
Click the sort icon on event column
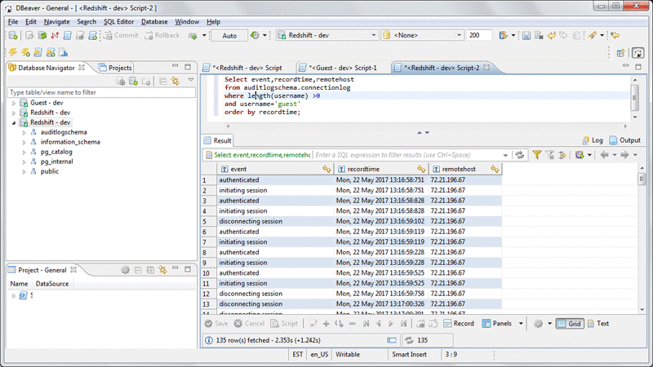pyautogui.click(x=326, y=169)
